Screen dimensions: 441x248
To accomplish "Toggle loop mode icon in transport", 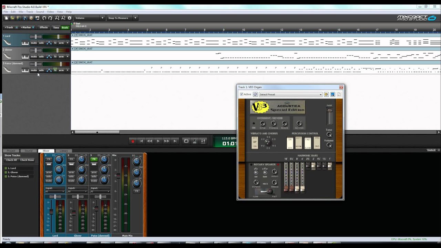I will pos(186,141).
